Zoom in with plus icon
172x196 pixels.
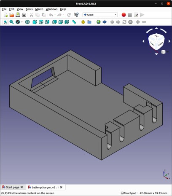point(138,22)
